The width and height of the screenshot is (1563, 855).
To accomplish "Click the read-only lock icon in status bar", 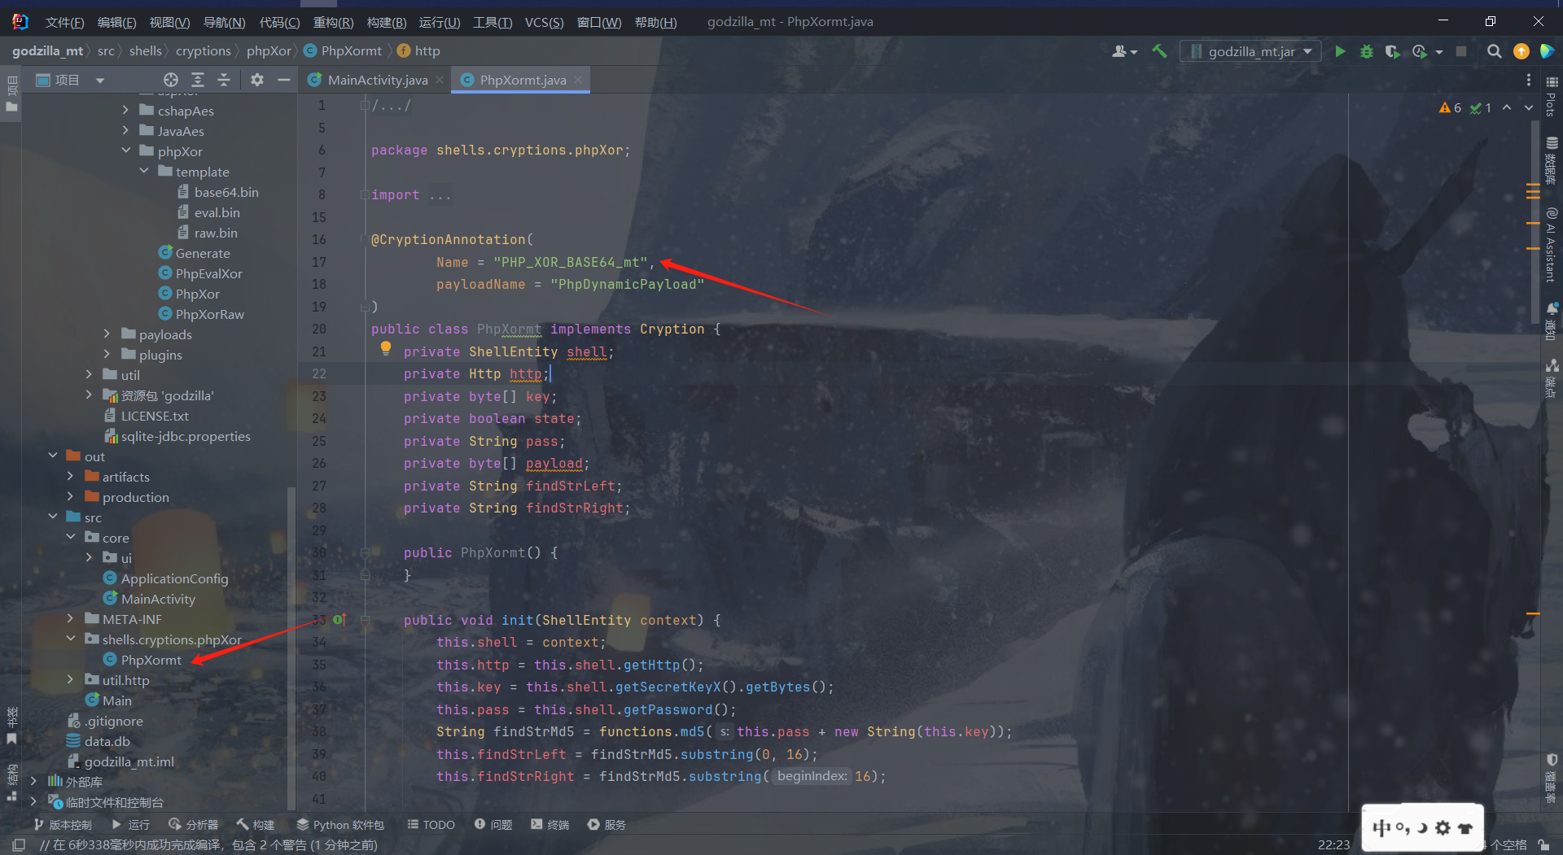I will pyautogui.click(x=1543, y=845).
